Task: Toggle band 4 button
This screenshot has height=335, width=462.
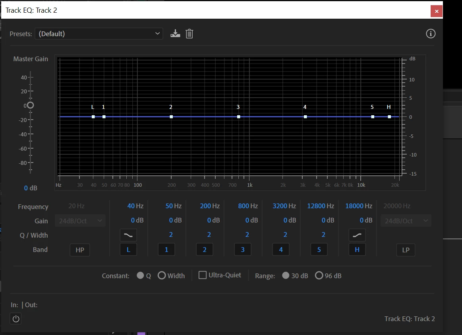Action: point(281,250)
